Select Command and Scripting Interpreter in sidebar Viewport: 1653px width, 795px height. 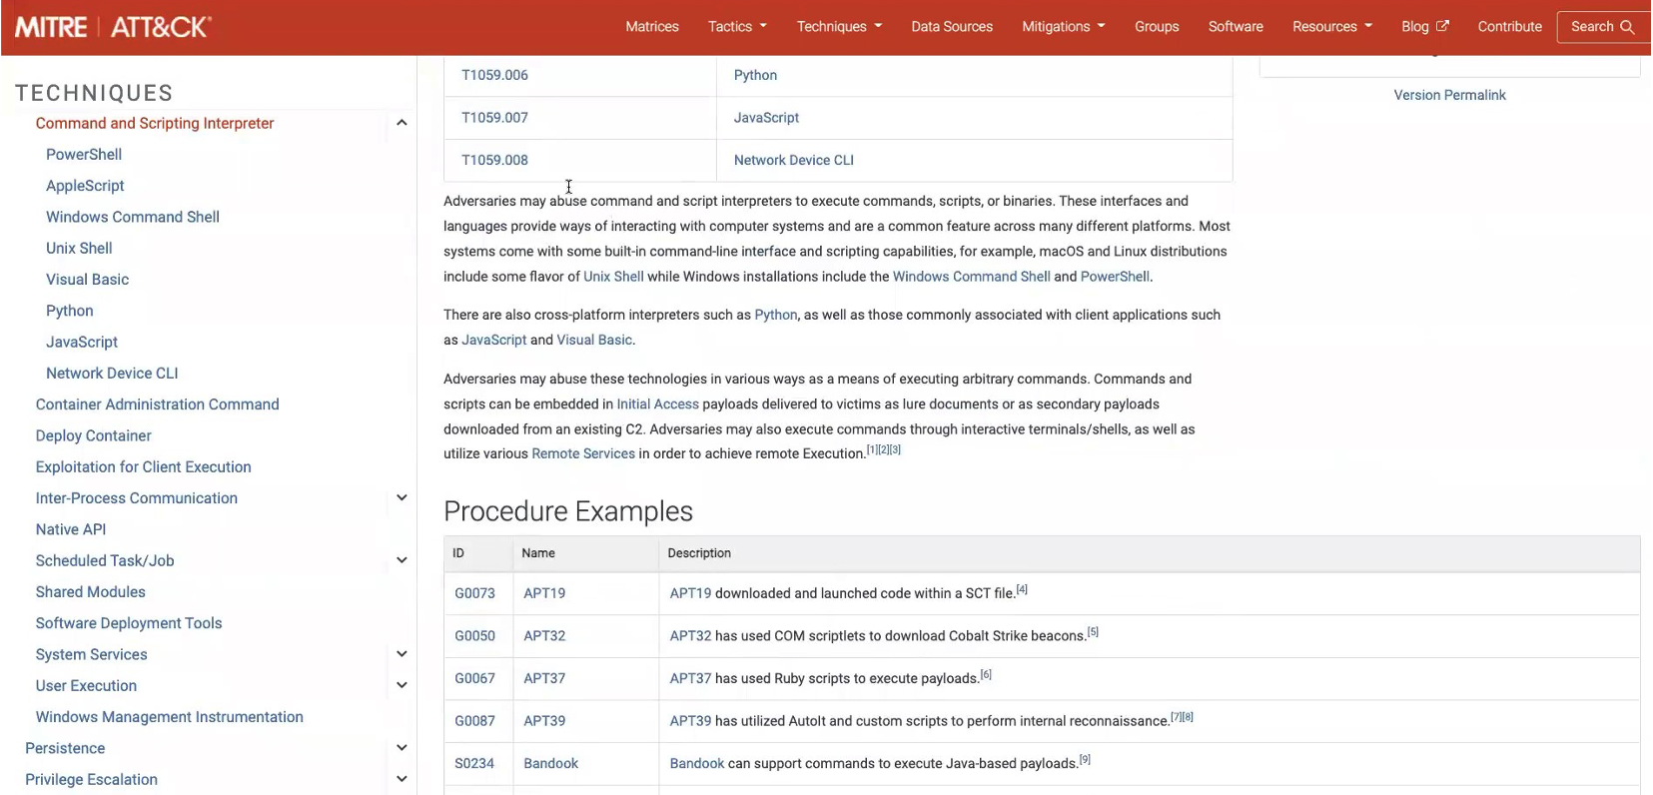[x=155, y=123]
